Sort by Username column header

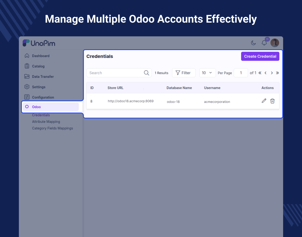click(x=212, y=88)
